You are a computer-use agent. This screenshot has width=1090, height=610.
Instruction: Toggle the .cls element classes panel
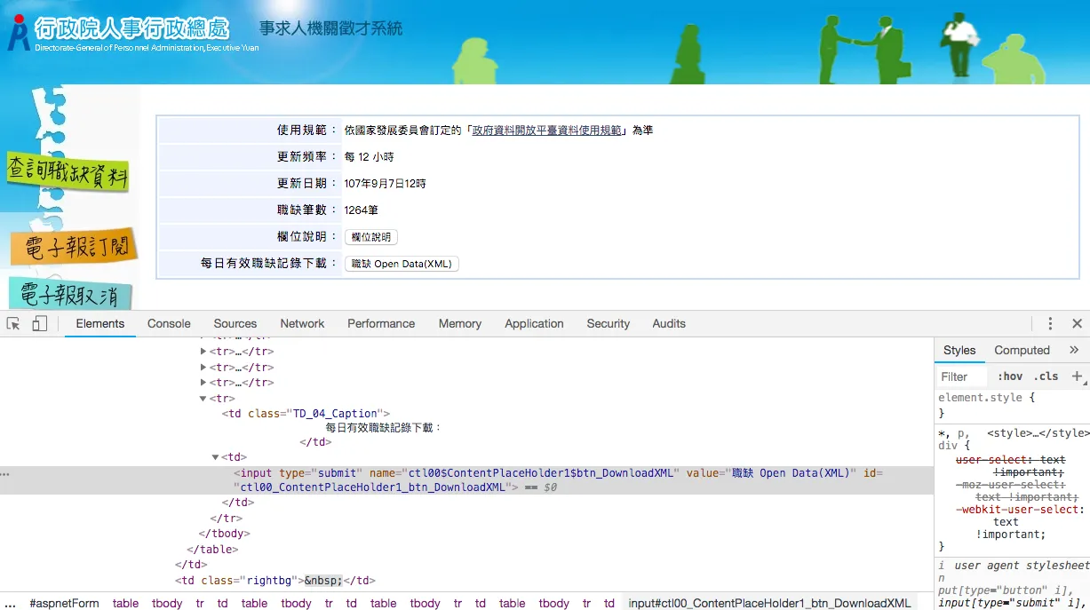coord(1046,376)
